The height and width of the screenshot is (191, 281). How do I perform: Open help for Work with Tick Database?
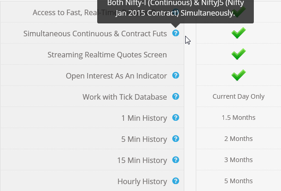tap(176, 96)
